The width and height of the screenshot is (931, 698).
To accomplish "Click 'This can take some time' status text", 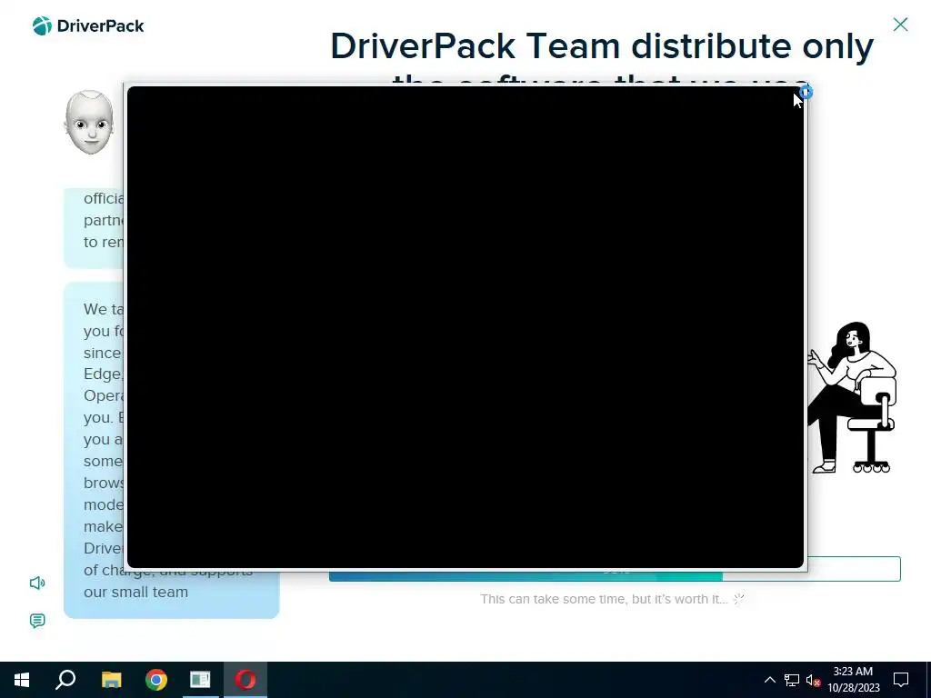I will coord(604,599).
